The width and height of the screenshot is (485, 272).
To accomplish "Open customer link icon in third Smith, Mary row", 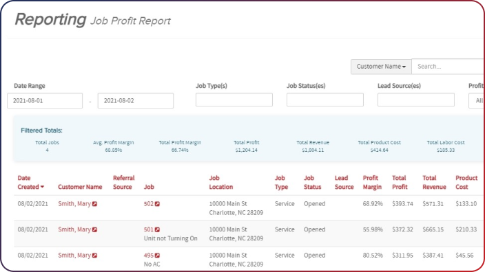I will pos(94,256).
